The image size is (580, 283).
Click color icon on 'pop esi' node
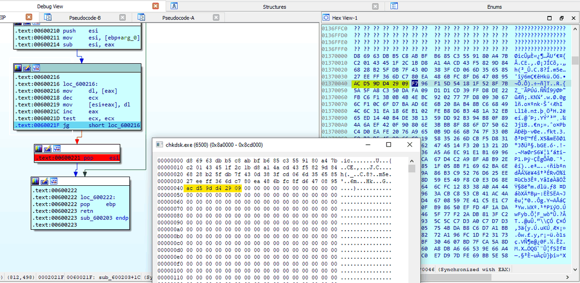click(39, 148)
